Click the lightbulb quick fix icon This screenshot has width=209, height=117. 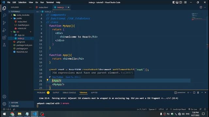pos(47,80)
